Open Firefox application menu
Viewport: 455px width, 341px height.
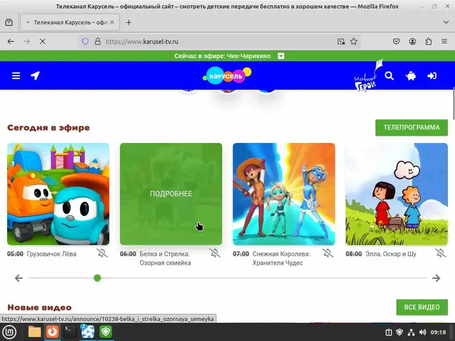pyautogui.click(x=444, y=41)
